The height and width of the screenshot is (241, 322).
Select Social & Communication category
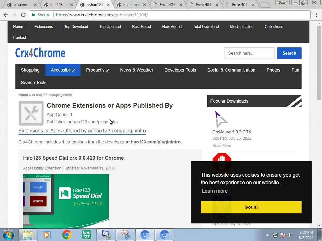coord(231,70)
